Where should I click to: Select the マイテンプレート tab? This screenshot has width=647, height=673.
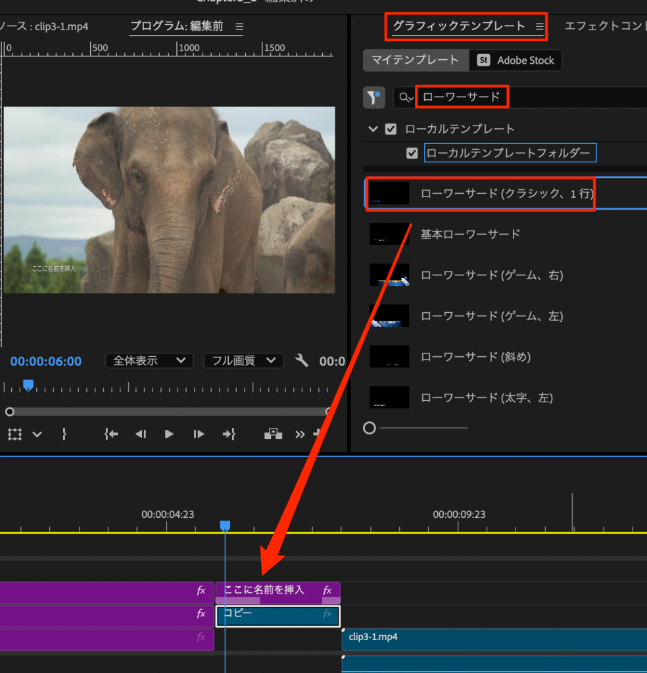[x=415, y=60]
